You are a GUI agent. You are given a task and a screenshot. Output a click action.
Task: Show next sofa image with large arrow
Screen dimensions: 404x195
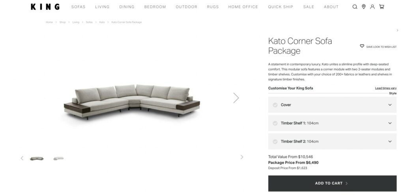[x=236, y=98]
